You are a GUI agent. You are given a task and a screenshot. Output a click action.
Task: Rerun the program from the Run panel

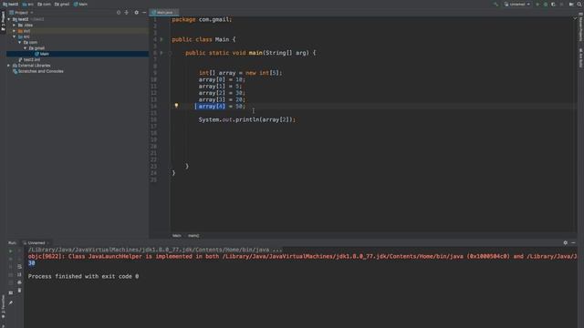(10, 251)
